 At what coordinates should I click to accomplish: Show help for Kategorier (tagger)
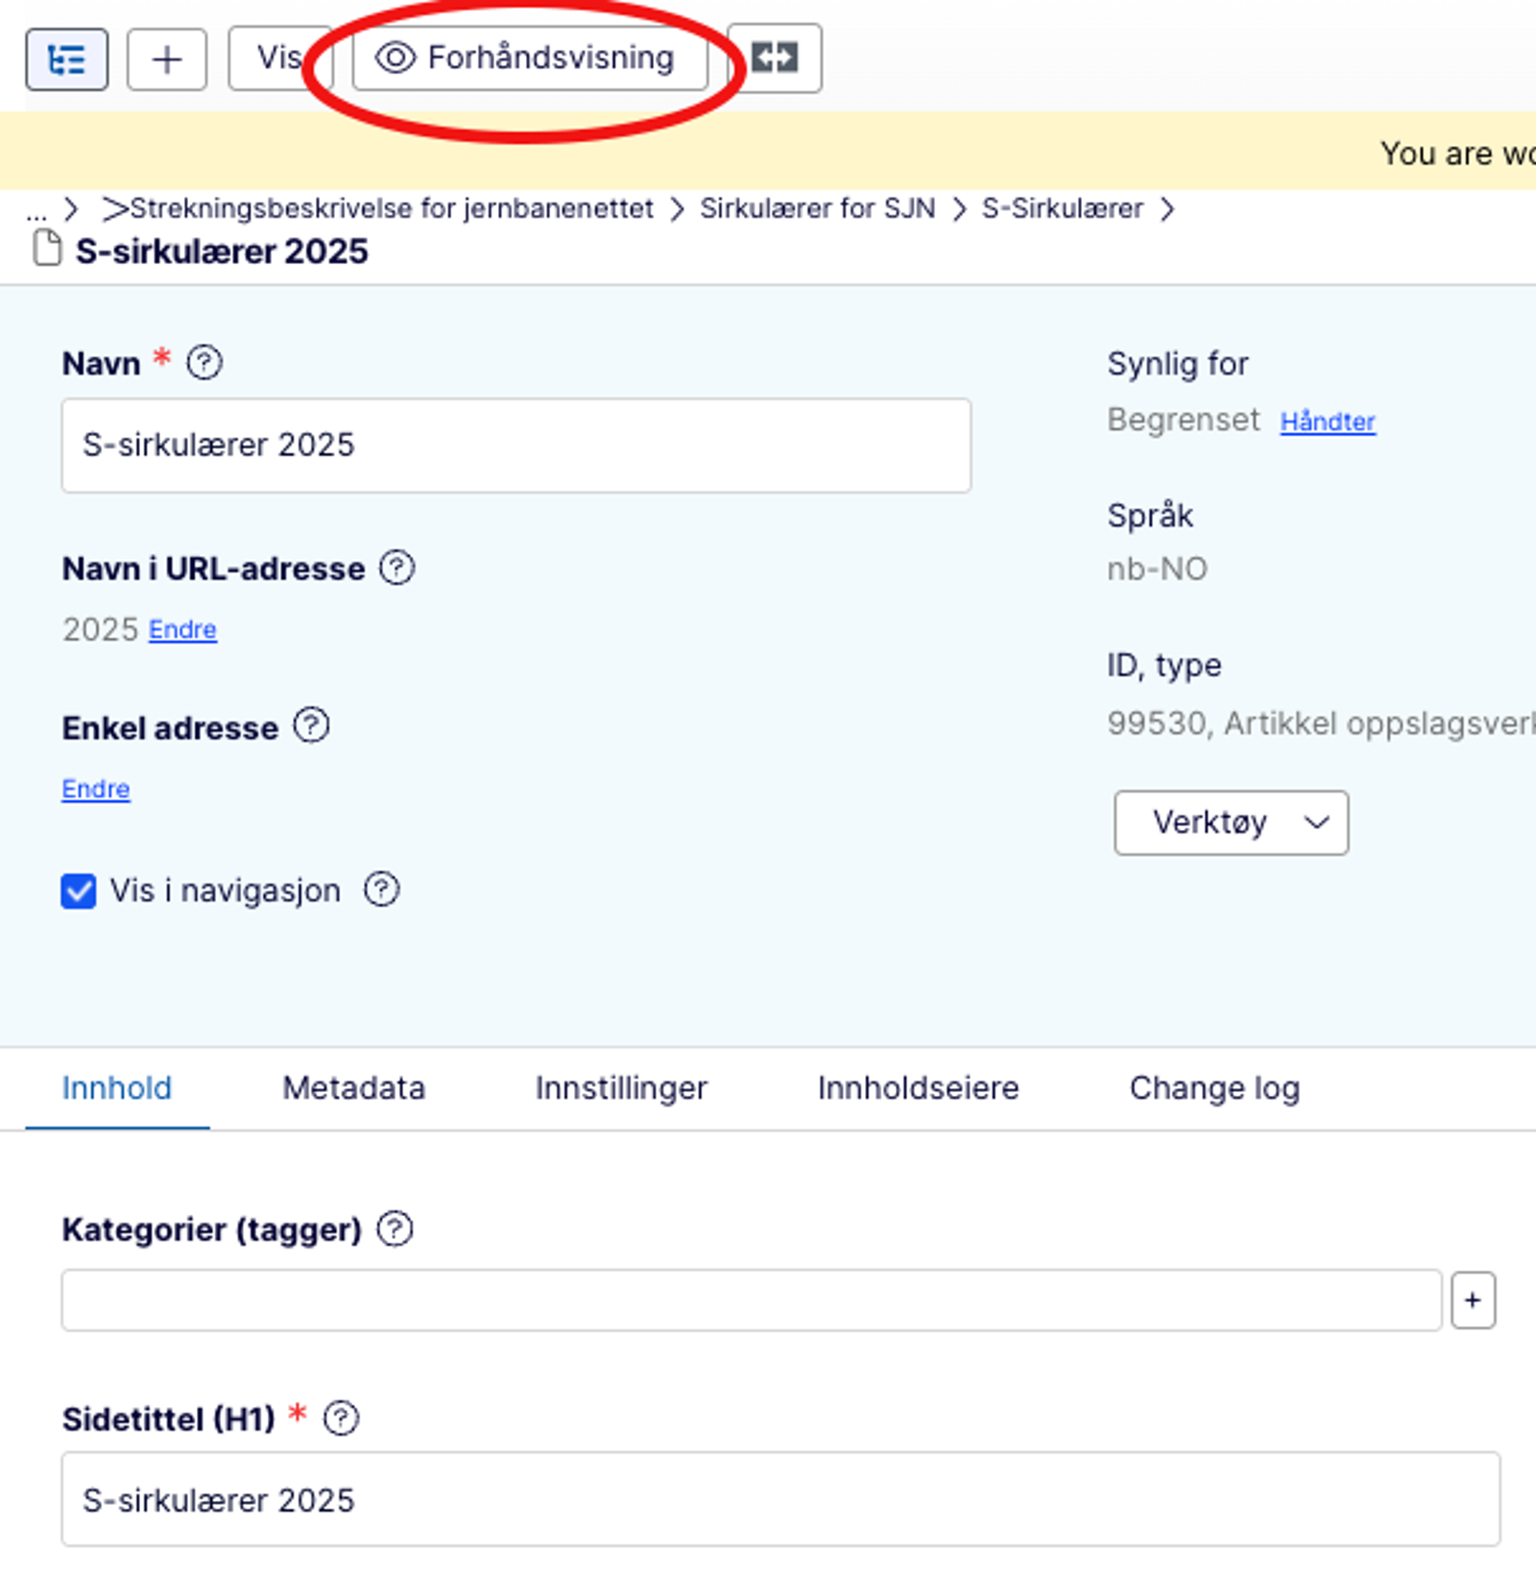(395, 1229)
